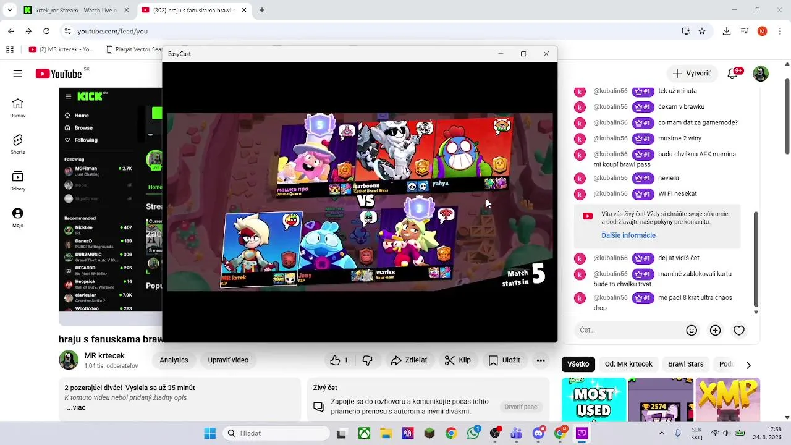
Task: Open Odbery subscriptions in the sidebar
Action: tap(18, 181)
